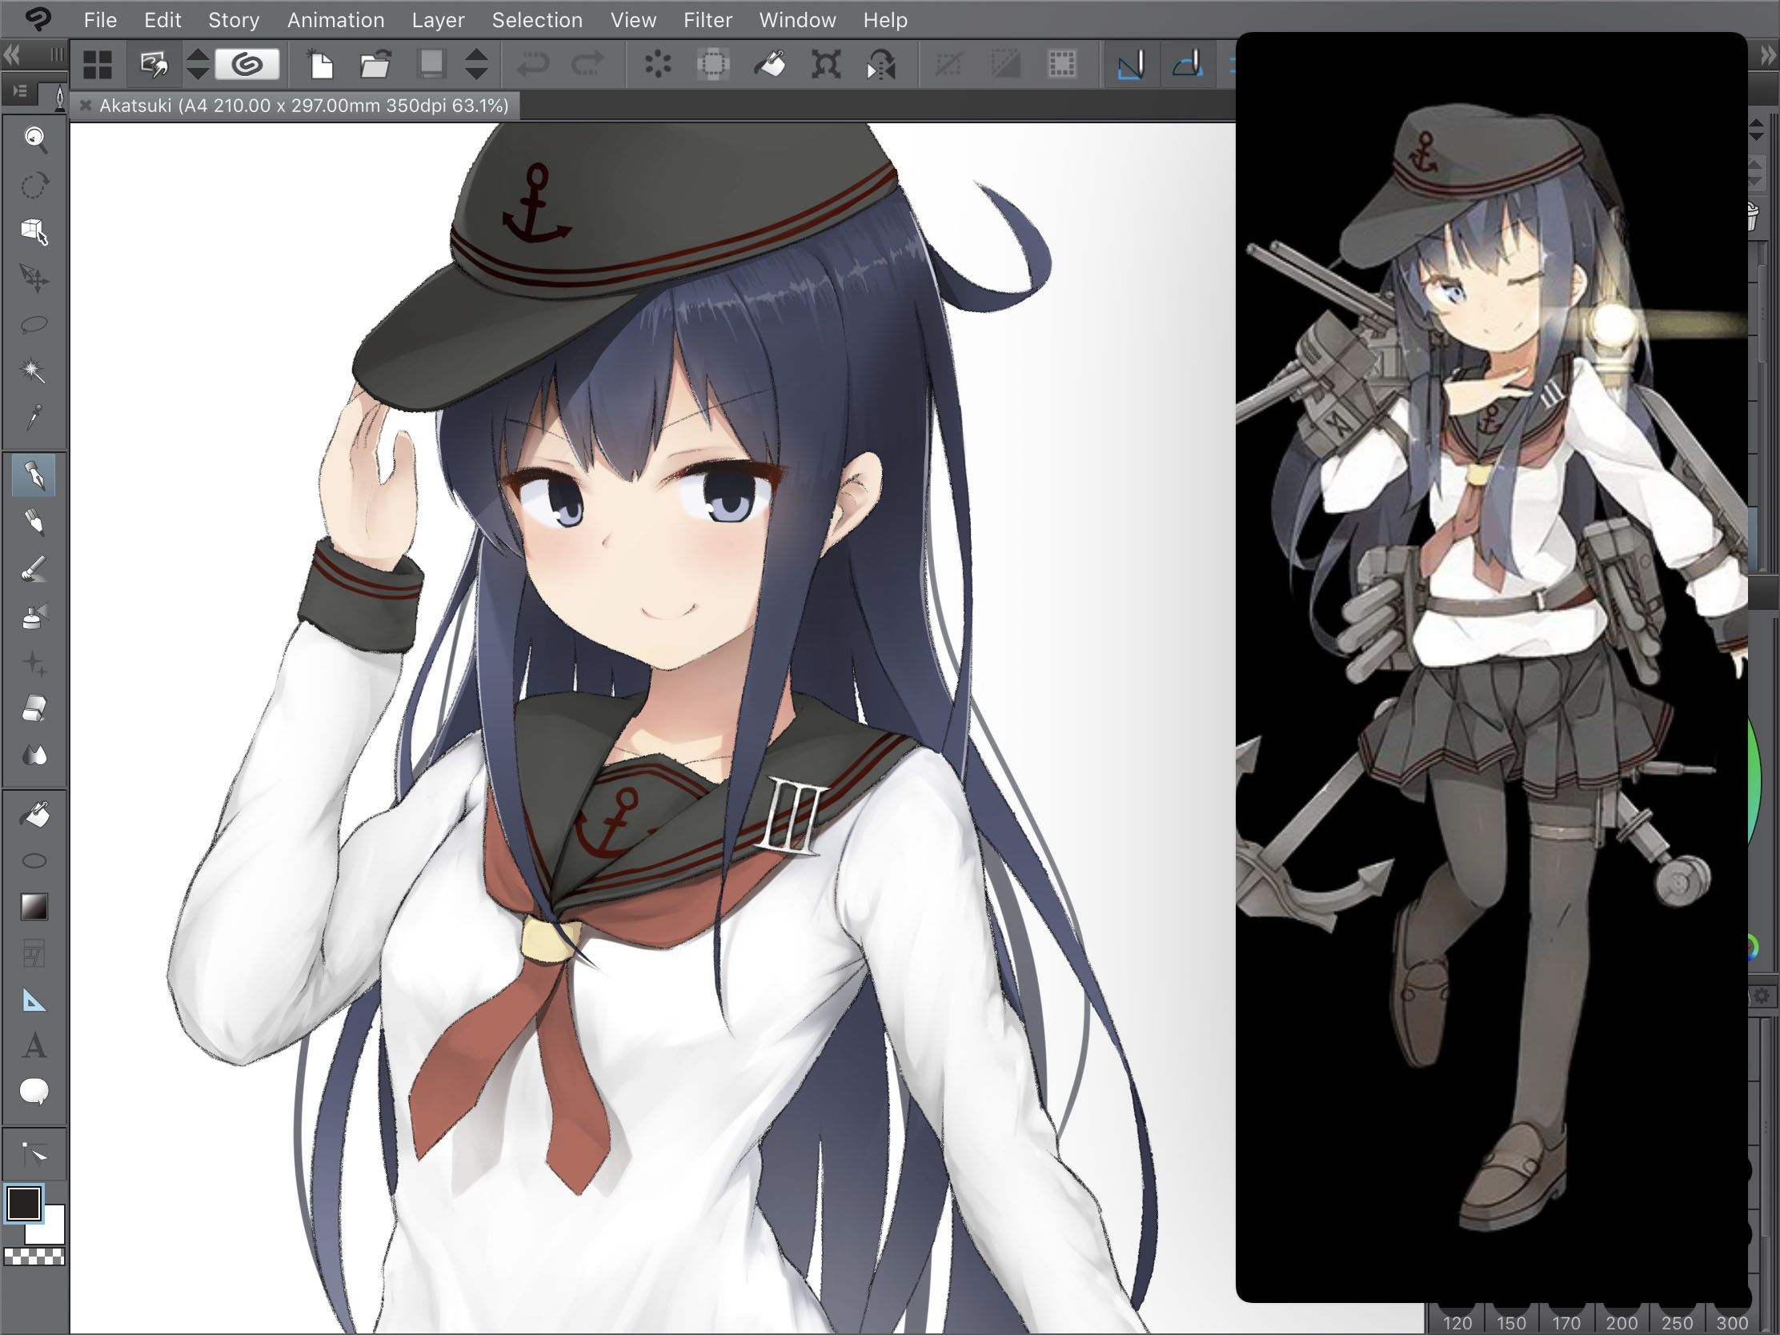Open the palette grid menu icon

coord(98,64)
